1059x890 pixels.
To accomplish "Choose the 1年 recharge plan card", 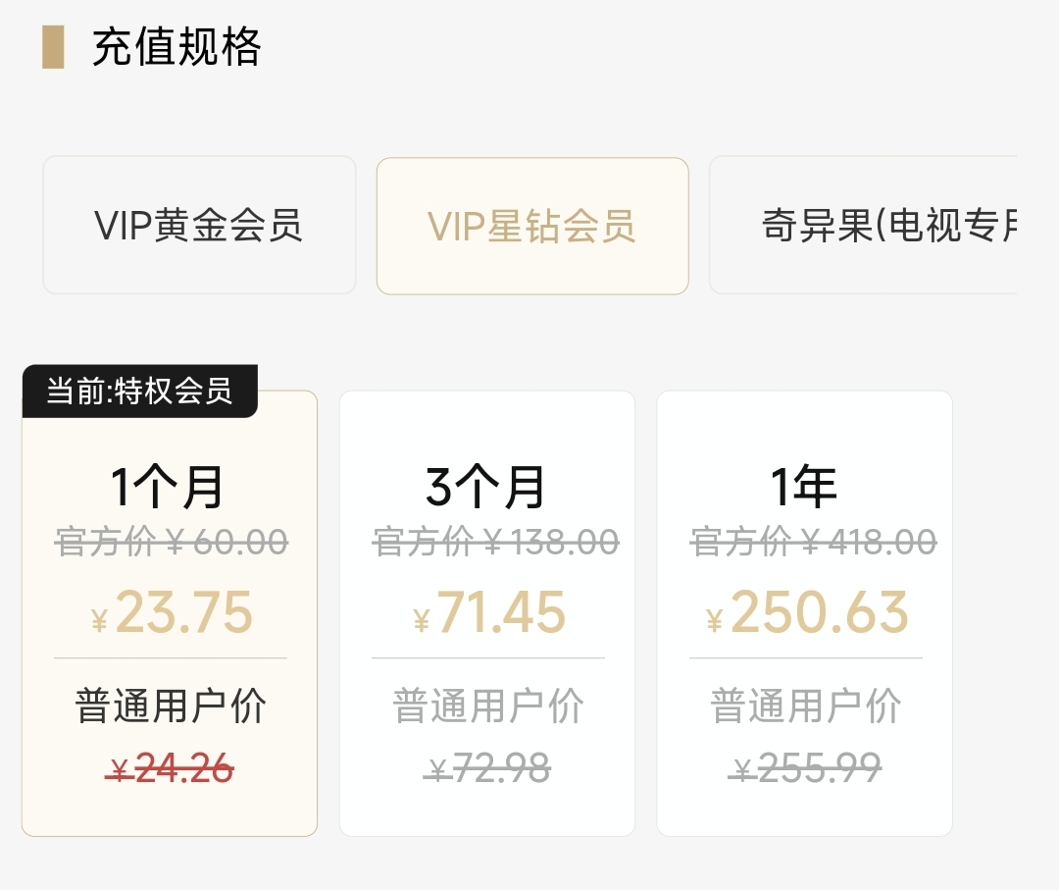I will (x=804, y=613).
